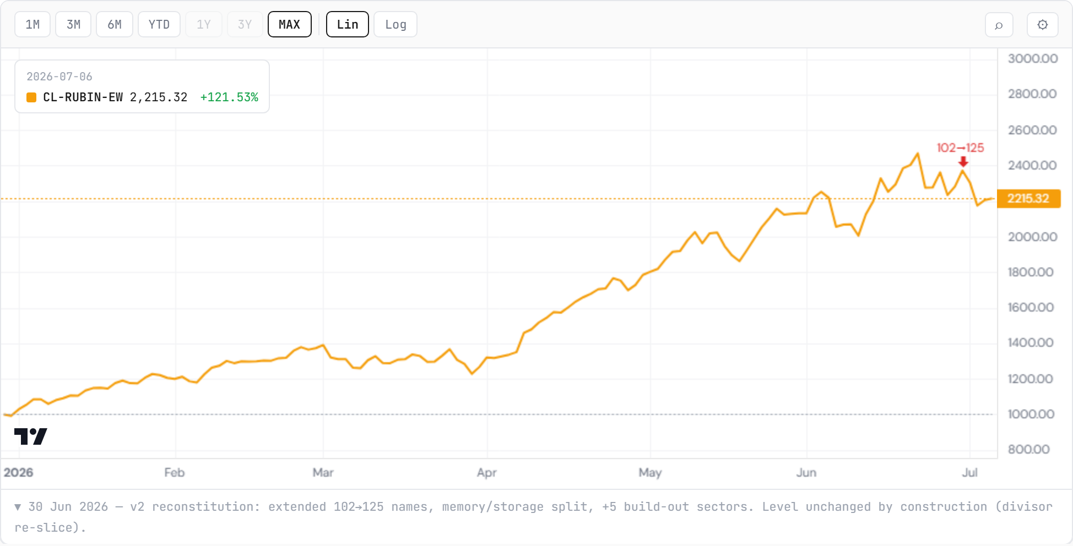Click the Jun label on time axis
The width and height of the screenshot is (1073, 546).
(x=806, y=472)
